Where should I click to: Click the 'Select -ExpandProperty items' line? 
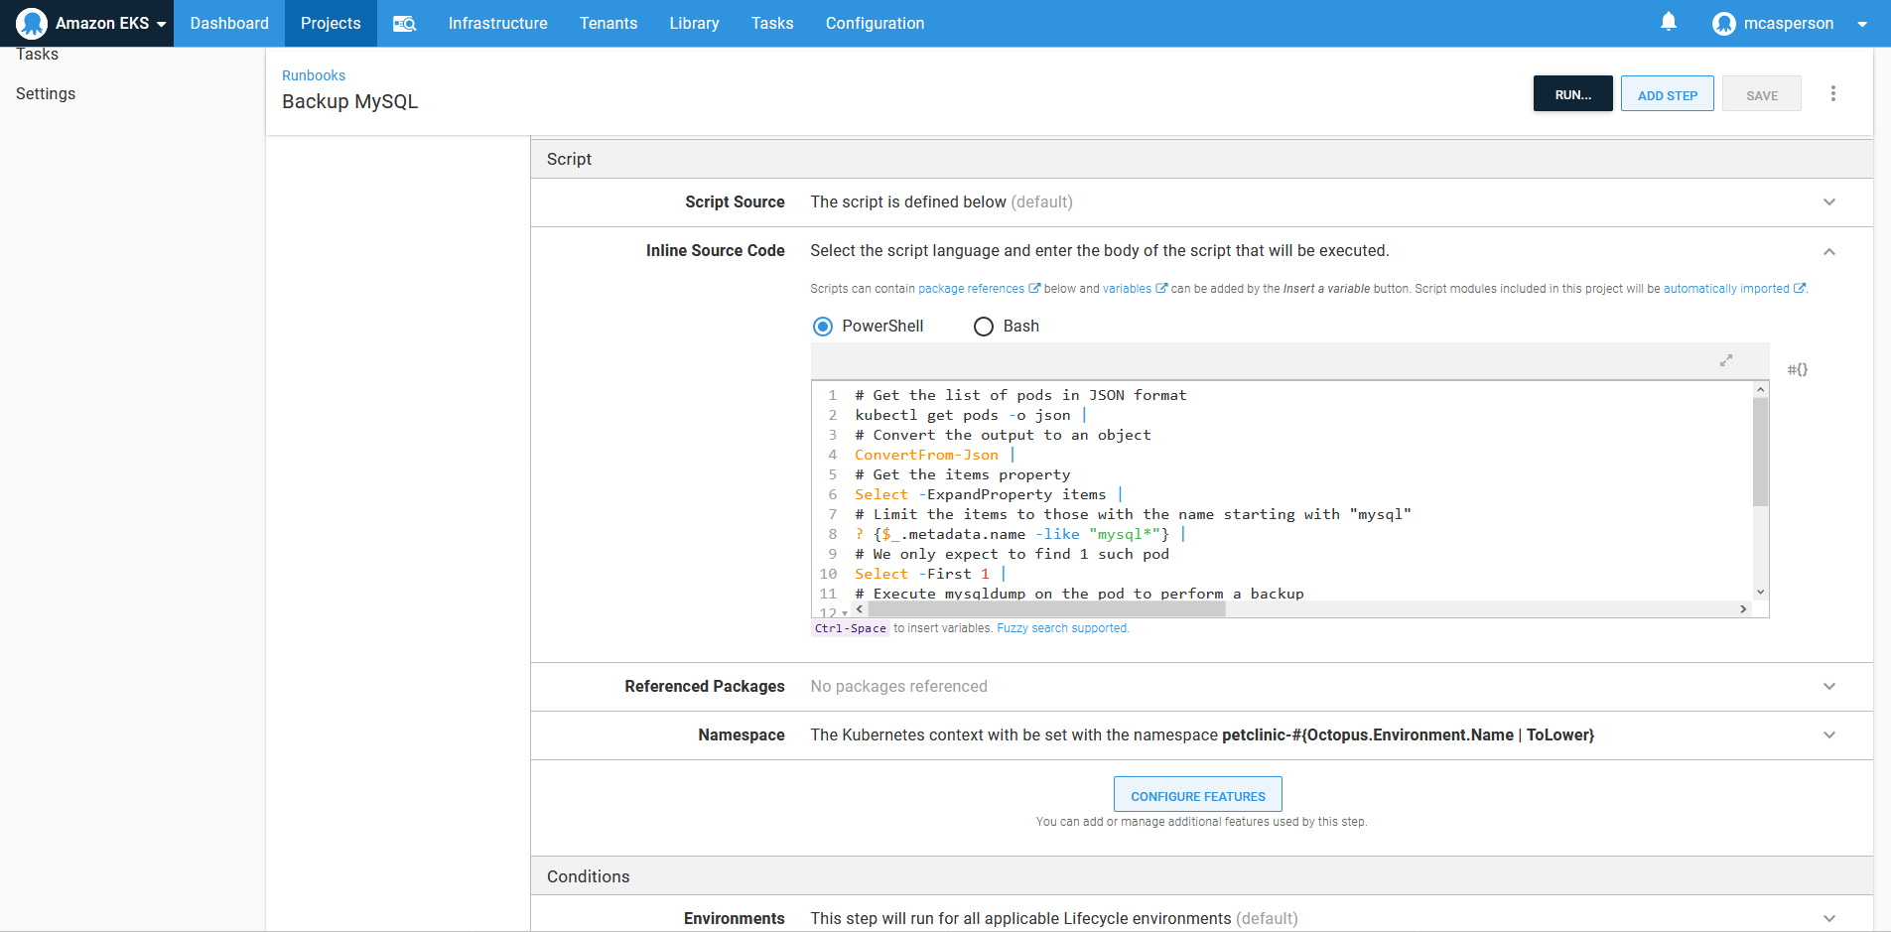coord(989,494)
